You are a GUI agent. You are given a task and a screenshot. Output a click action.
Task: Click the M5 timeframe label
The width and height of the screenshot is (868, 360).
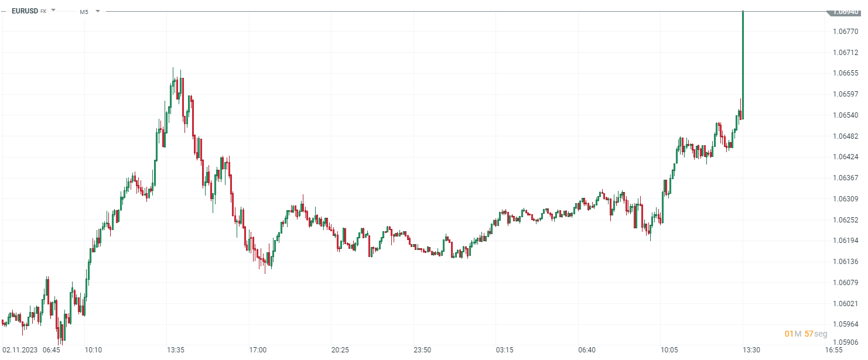click(84, 11)
